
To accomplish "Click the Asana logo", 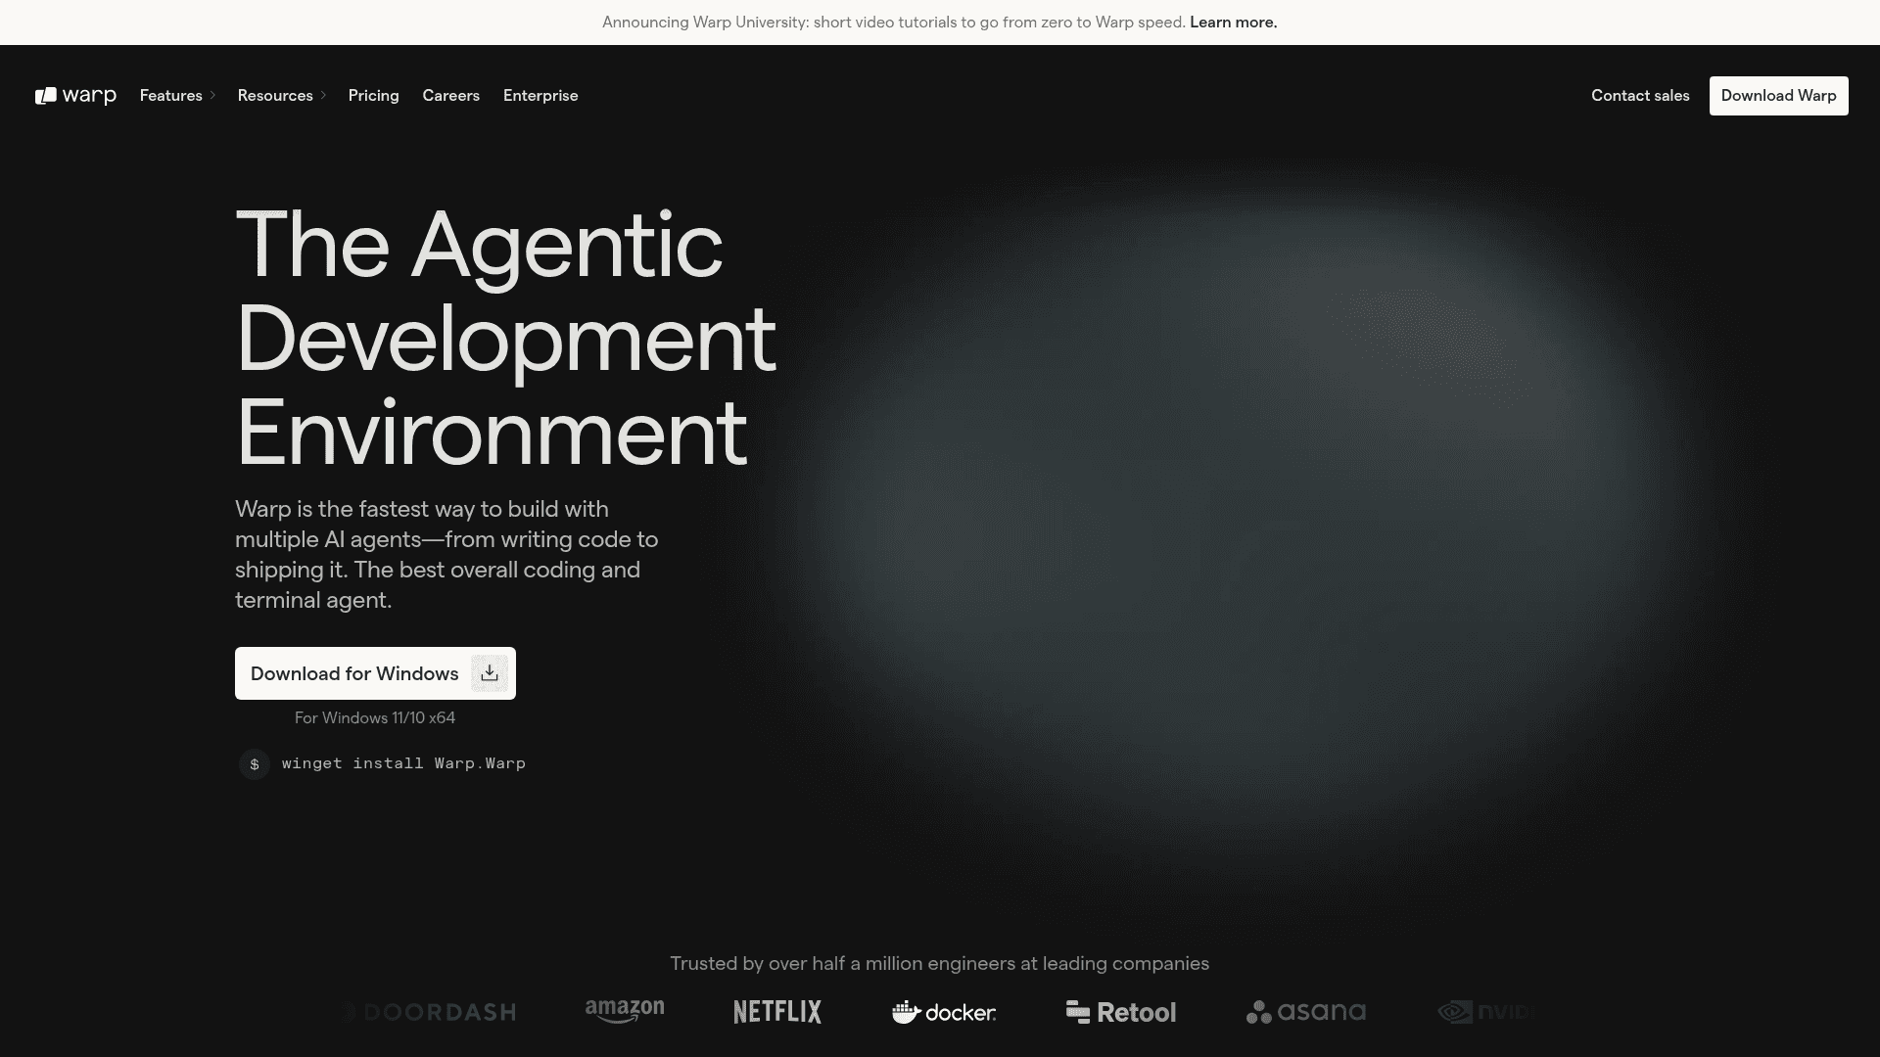I will [1306, 1012].
